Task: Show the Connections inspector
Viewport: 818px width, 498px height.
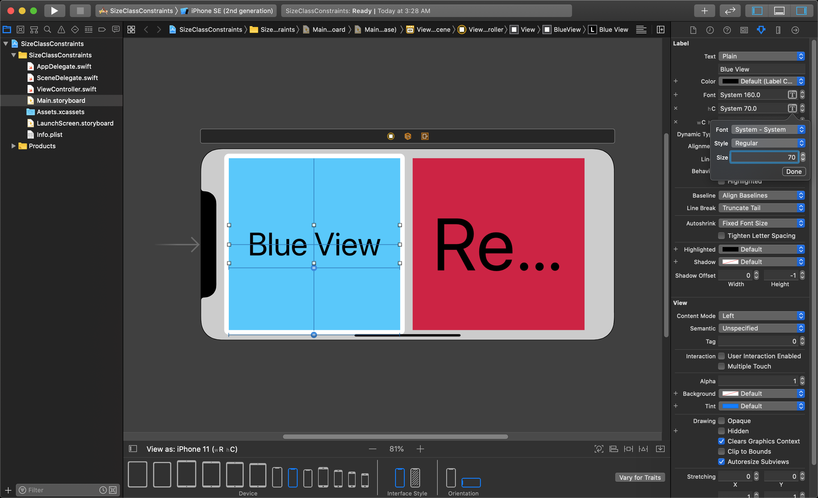Action: (x=795, y=30)
